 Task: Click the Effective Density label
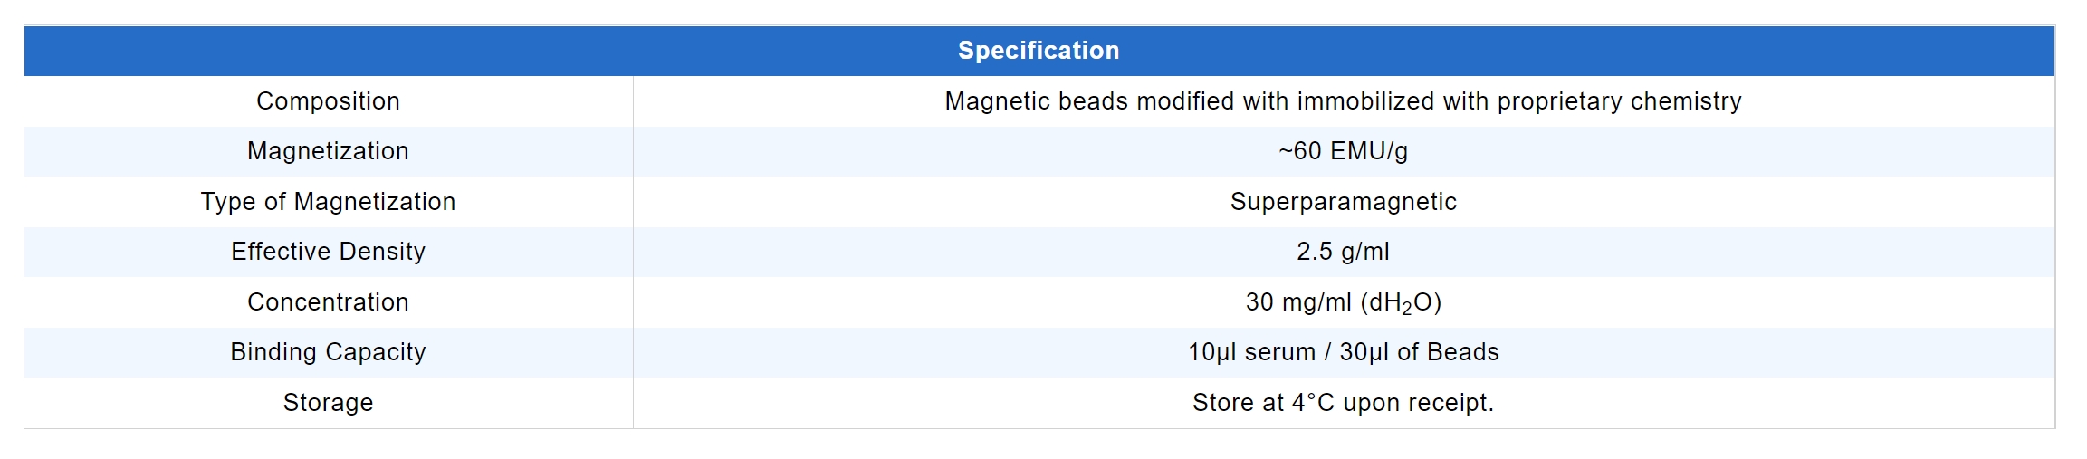[328, 252]
